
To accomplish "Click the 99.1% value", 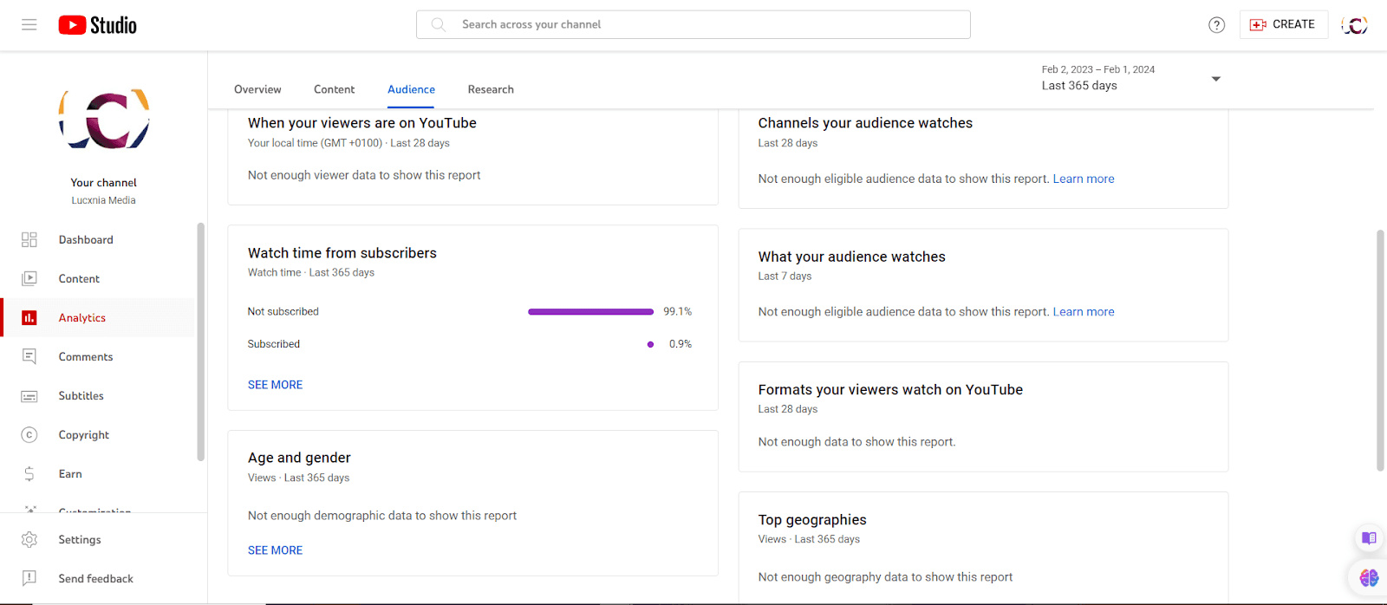I will (678, 311).
